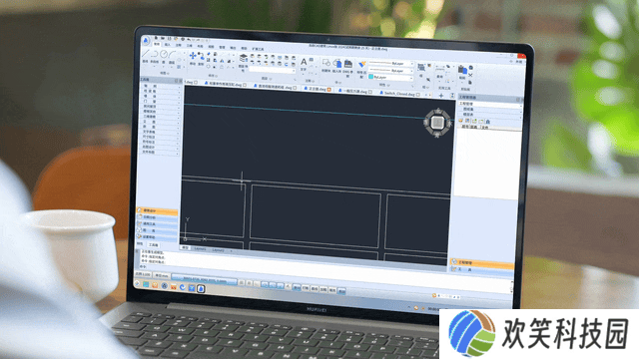Click the paste clipboard icon in ribbon
The height and width of the screenshot is (359, 639).
tap(462, 69)
